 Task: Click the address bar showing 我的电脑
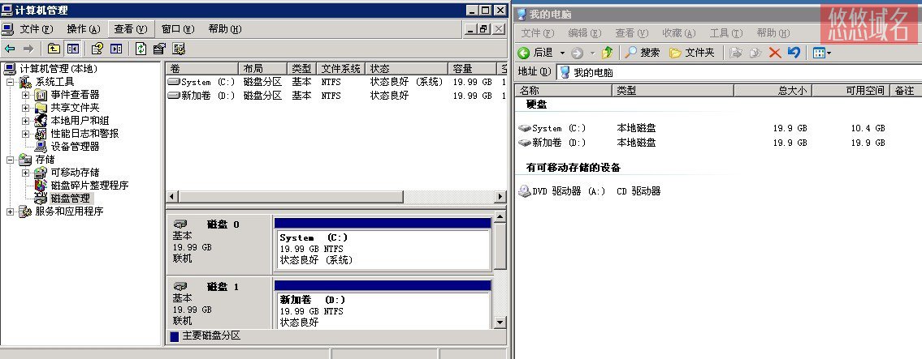738,72
